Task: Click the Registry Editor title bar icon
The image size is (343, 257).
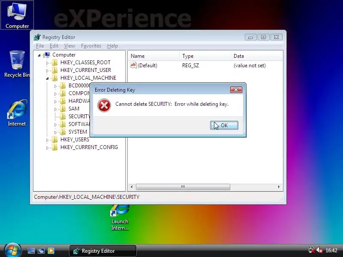Action: tap(37, 37)
